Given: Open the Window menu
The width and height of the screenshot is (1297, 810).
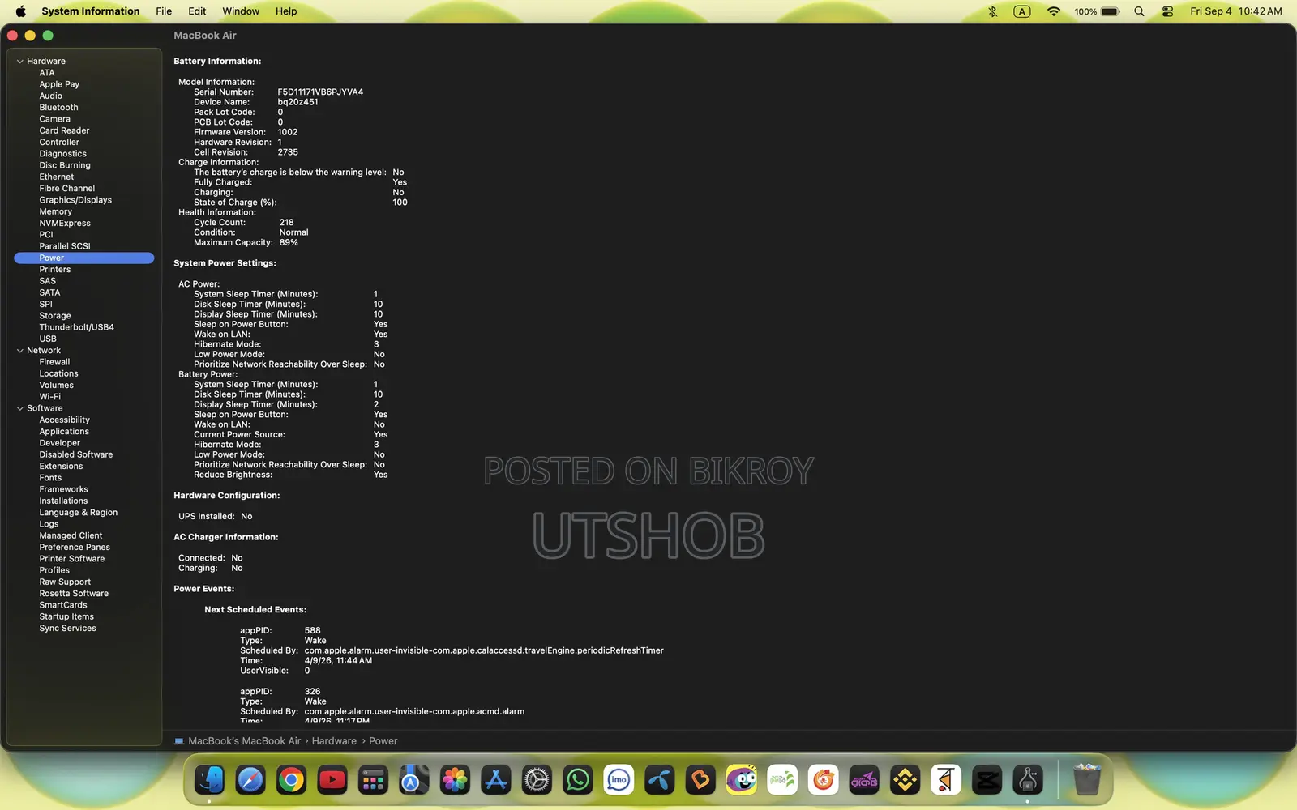Looking at the screenshot, I should click(241, 11).
